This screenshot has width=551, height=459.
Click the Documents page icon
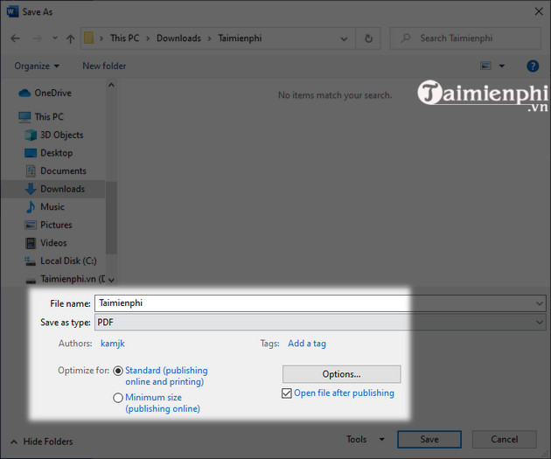tap(31, 171)
